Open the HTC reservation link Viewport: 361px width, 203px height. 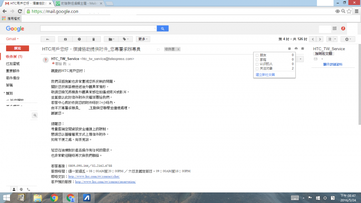coord(105,182)
